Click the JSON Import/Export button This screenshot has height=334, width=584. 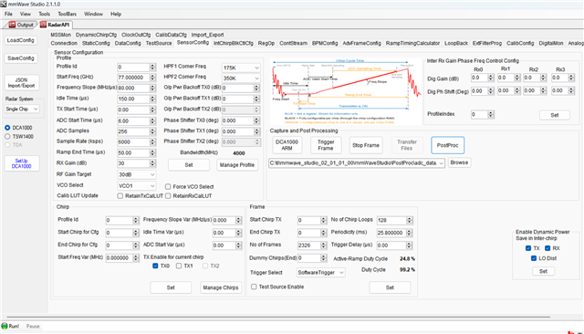(x=22, y=83)
